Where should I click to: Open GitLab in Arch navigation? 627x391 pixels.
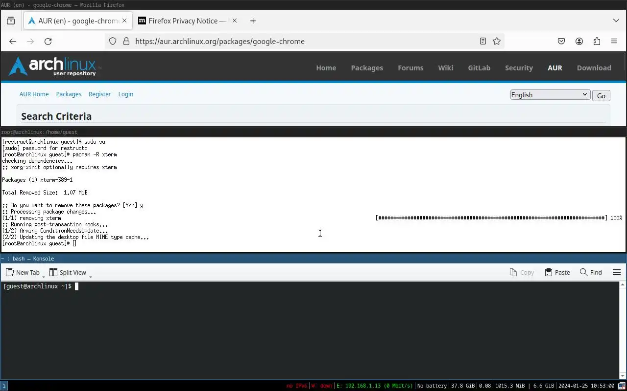click(x=479, y=68)
